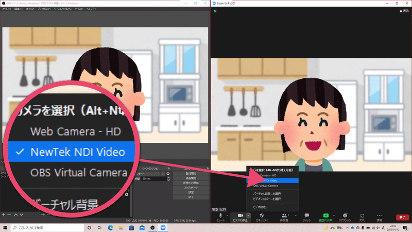
Task: Mute the microphone in Zoom
Action: (220, 217)
